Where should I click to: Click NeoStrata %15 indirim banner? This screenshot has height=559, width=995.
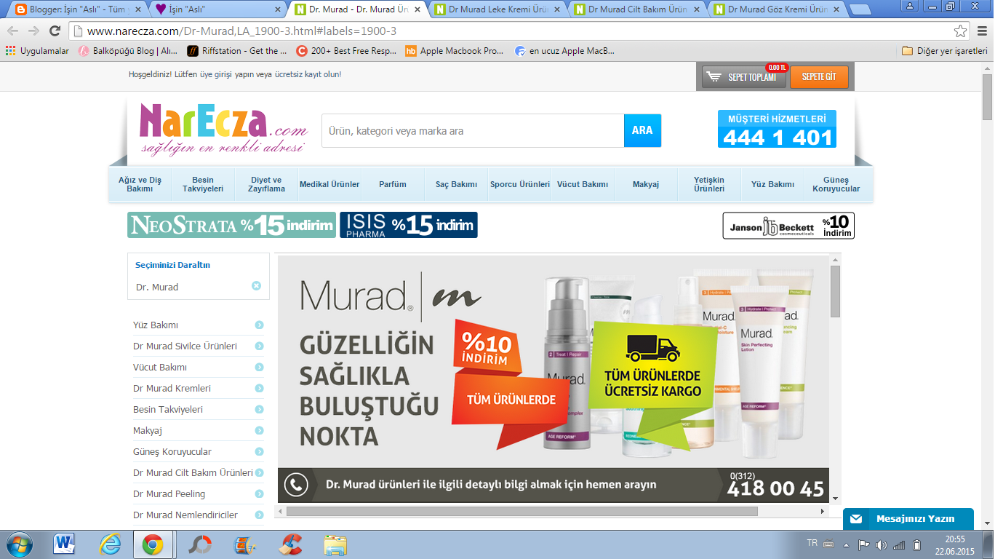coord(231,225)
